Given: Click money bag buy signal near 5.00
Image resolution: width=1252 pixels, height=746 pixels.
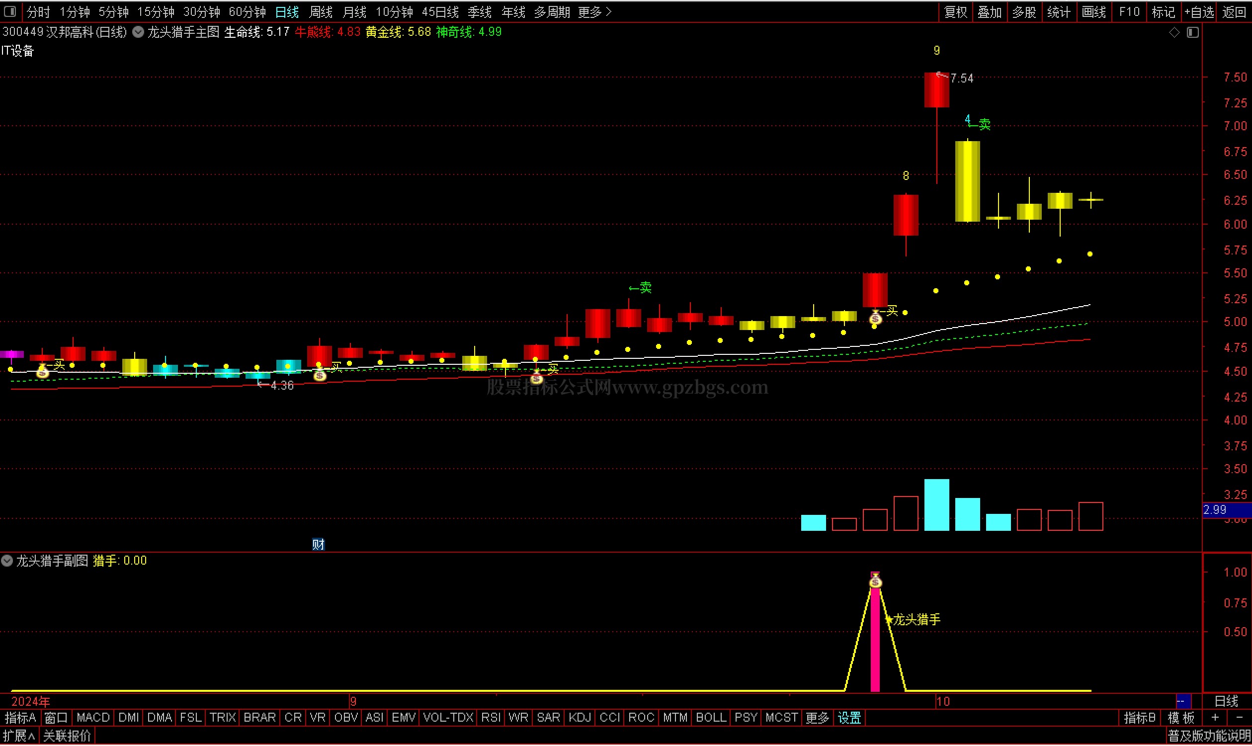Looking at the screenshot, I should click(x=876, y=318).
